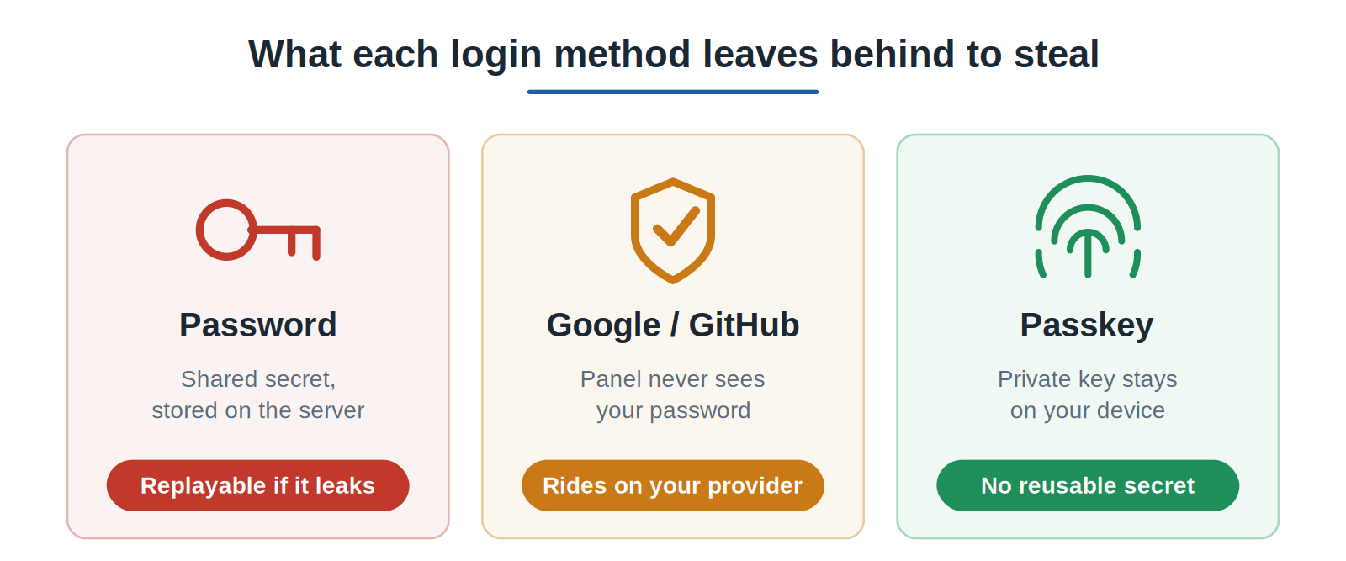Image resolution: width=1346 pixels, height=561 pixels.
Task: Click the blue underline beneath the title
Action: (x=673, y=92)
